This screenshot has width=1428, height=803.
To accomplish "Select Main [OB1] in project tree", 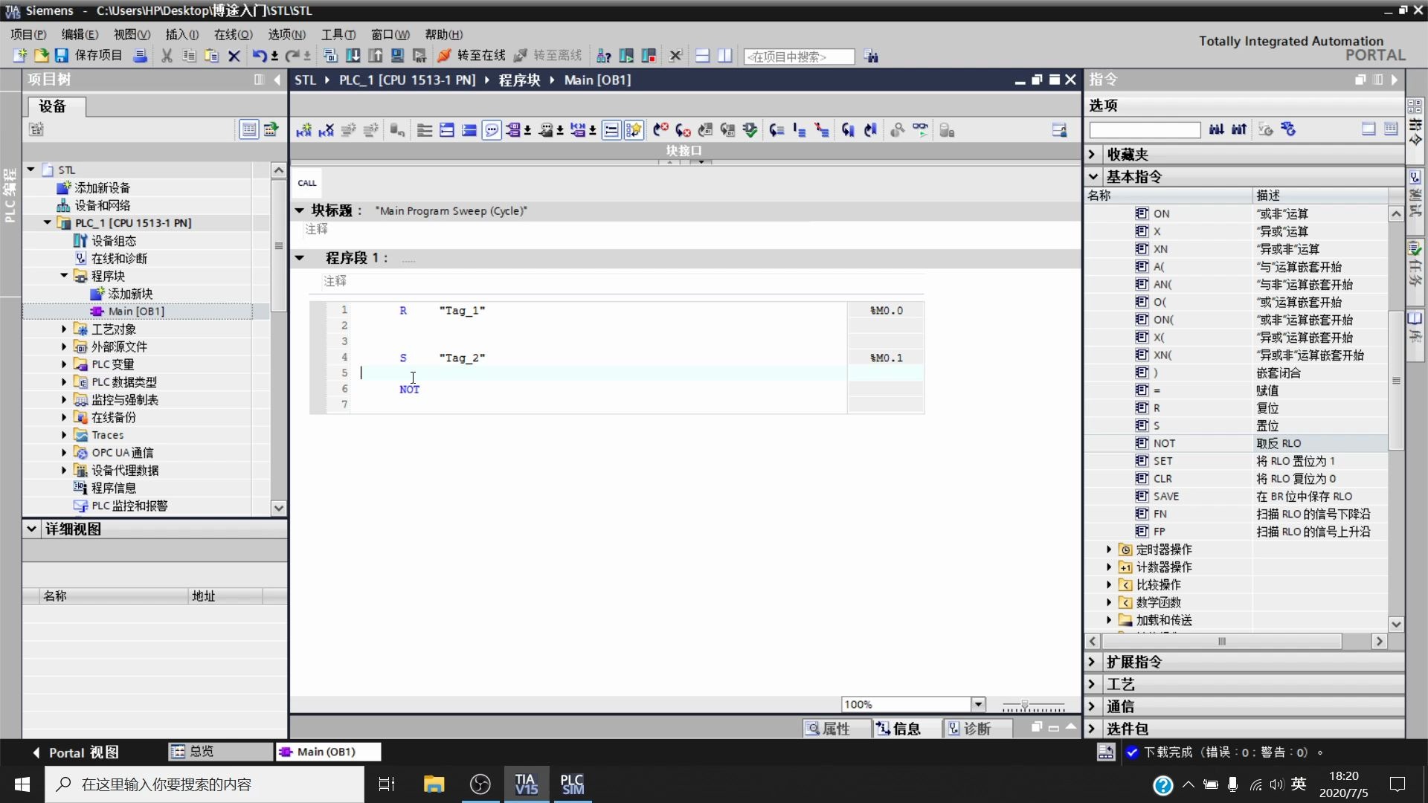I will tap(136, 312).
